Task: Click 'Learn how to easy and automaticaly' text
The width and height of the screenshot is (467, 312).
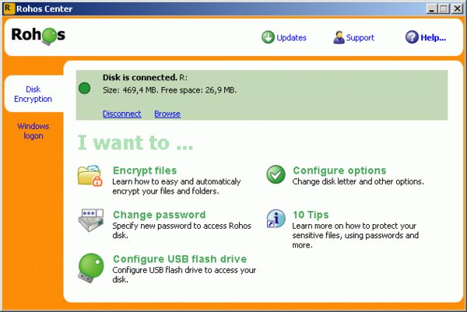Action: (177, 181)
